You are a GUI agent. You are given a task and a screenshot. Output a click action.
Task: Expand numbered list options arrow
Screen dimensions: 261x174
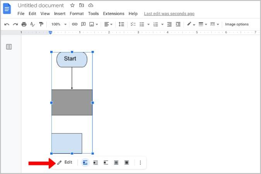coord(162,24)
